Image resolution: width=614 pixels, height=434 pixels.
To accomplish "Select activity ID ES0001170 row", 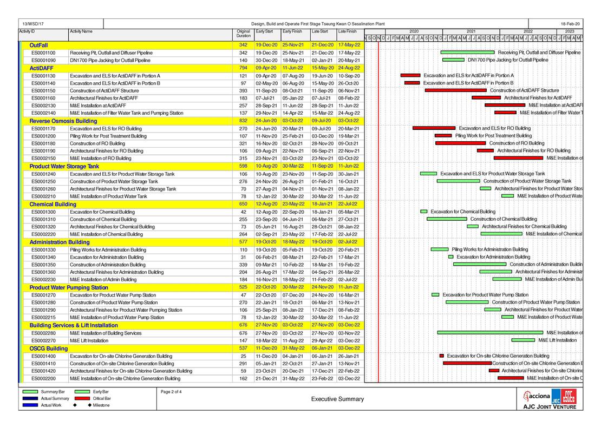I will tap(43, 129).
